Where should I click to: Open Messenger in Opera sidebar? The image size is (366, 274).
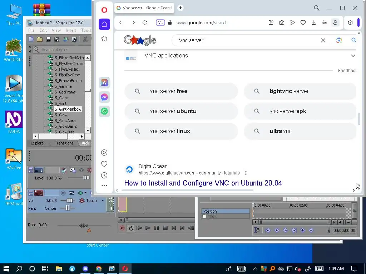[104, 97]
